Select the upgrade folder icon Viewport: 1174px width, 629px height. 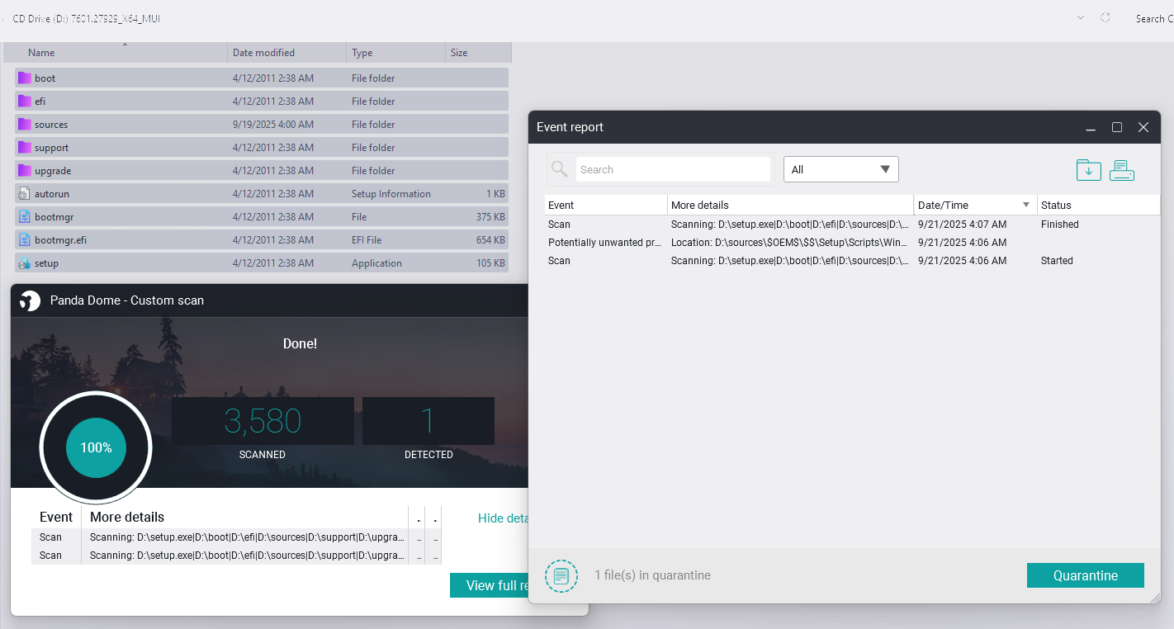pyautogui.click(x=24, y=171)
